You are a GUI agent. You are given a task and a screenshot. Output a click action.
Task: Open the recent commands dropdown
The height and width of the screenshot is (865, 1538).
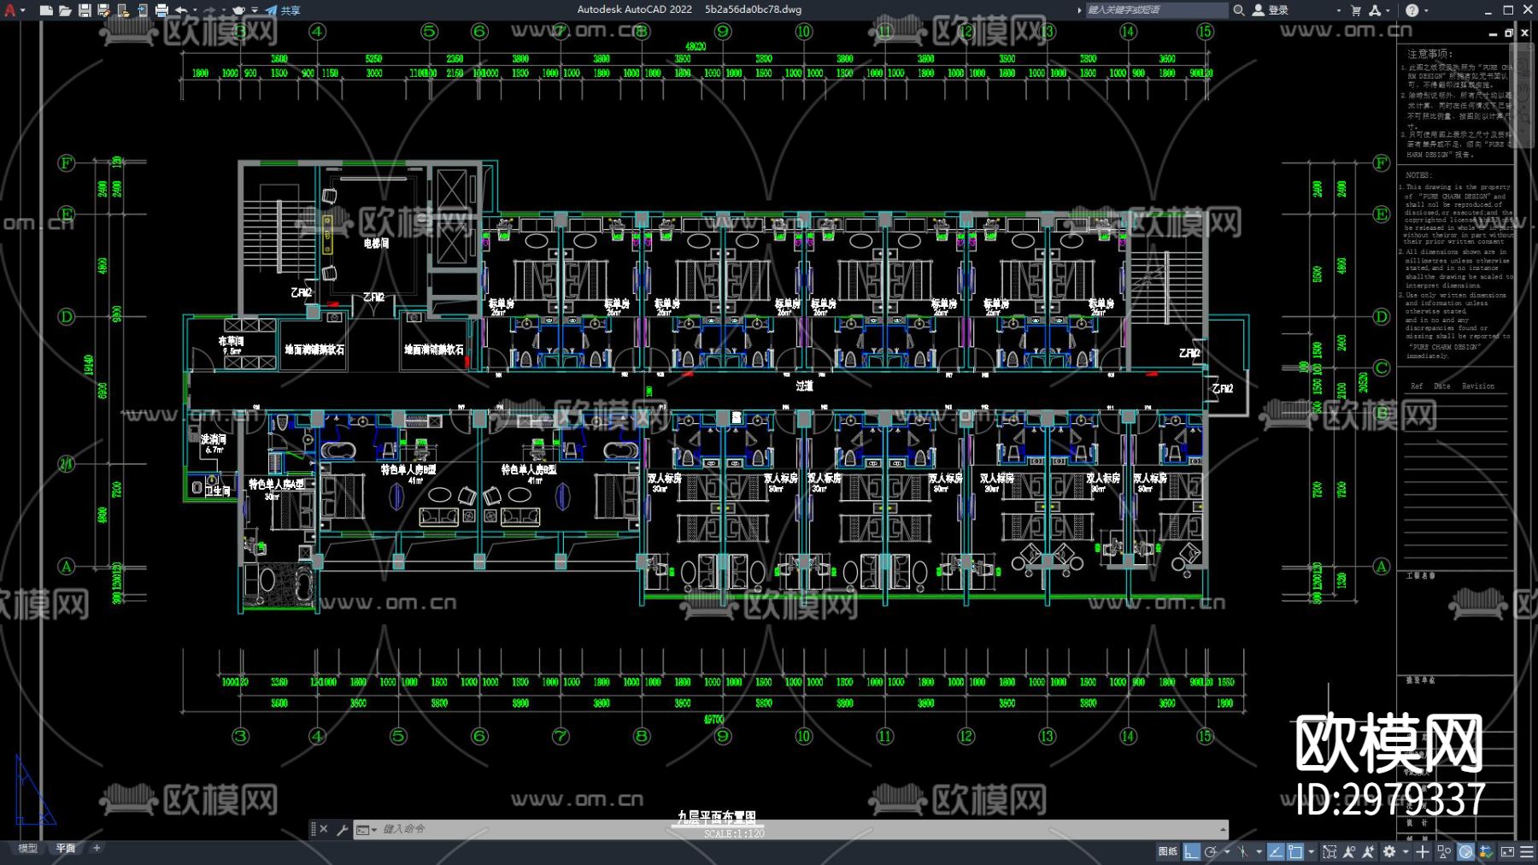click(x=367, y=829)
